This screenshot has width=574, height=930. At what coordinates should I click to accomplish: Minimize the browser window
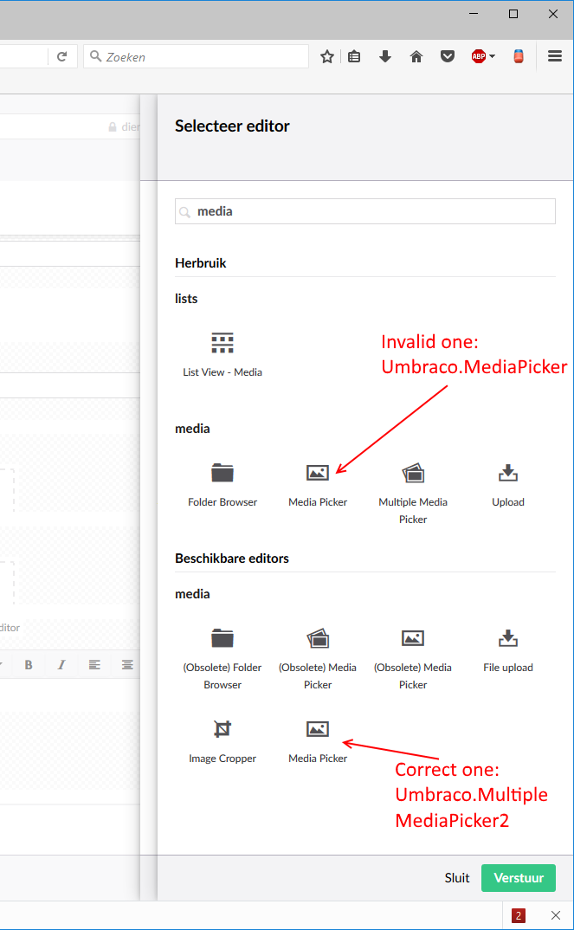474,14
